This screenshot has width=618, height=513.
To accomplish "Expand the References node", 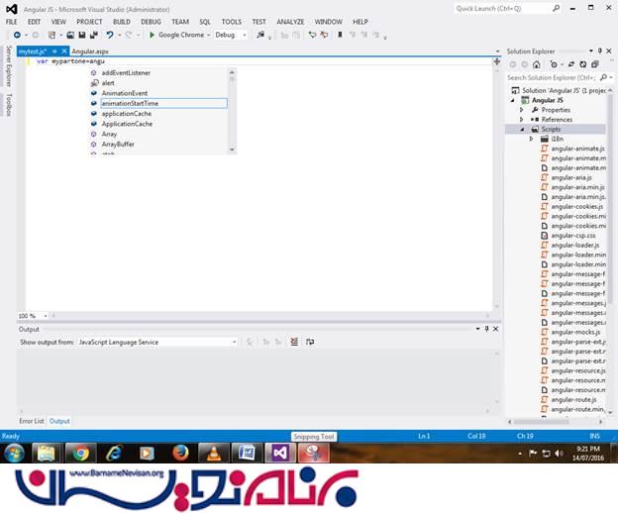I will click(x=522, y=119).
